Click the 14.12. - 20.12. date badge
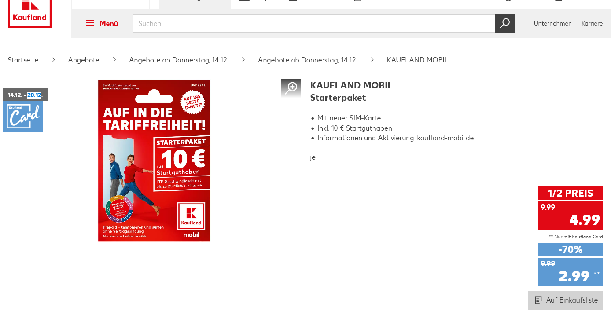611x314 pixels. 25,95
